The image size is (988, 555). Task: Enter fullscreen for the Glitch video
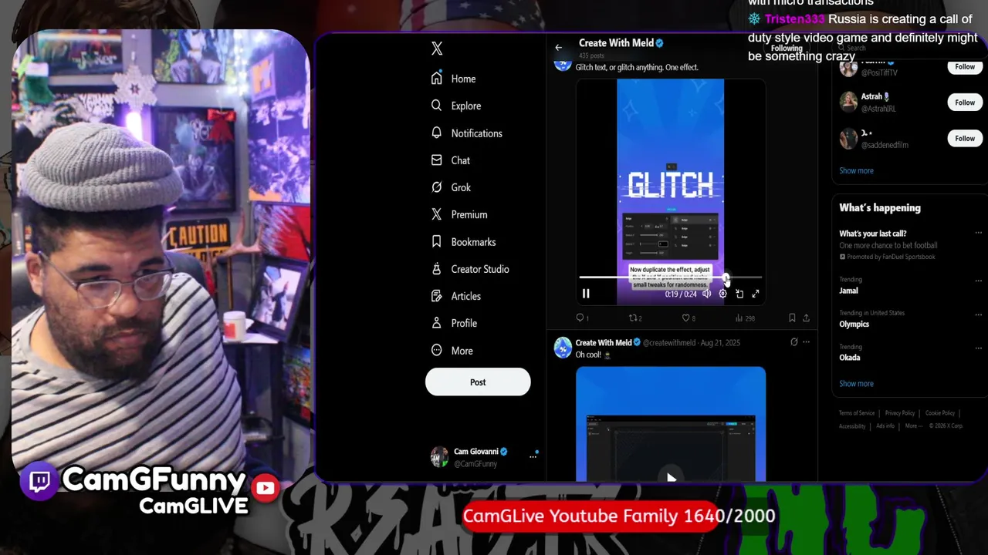756,294
